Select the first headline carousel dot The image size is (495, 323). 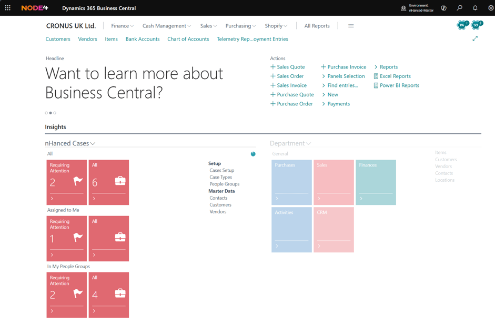(46, 113)
